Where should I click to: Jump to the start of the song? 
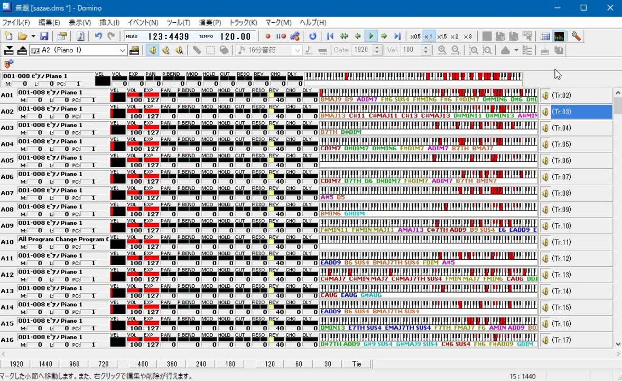(x=330, y=36)
